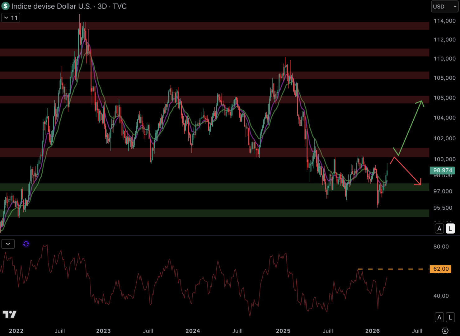460x336 pixels.
Task: Open the USD currency dropdown
Action: (444, 7)
